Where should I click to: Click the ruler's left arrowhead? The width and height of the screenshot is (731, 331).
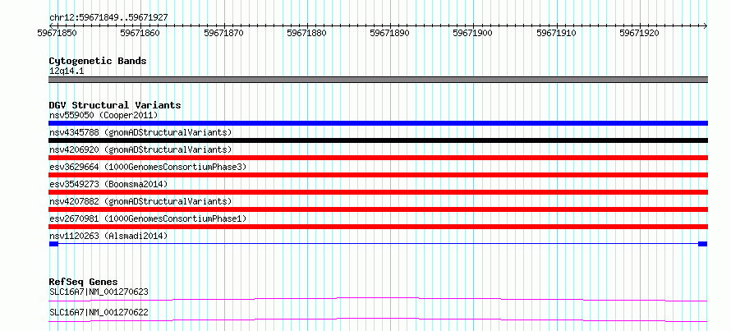[x=51, y=25]
